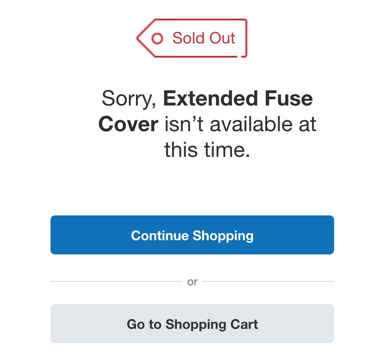Click the divider line right of "or"

pos(268,281)
